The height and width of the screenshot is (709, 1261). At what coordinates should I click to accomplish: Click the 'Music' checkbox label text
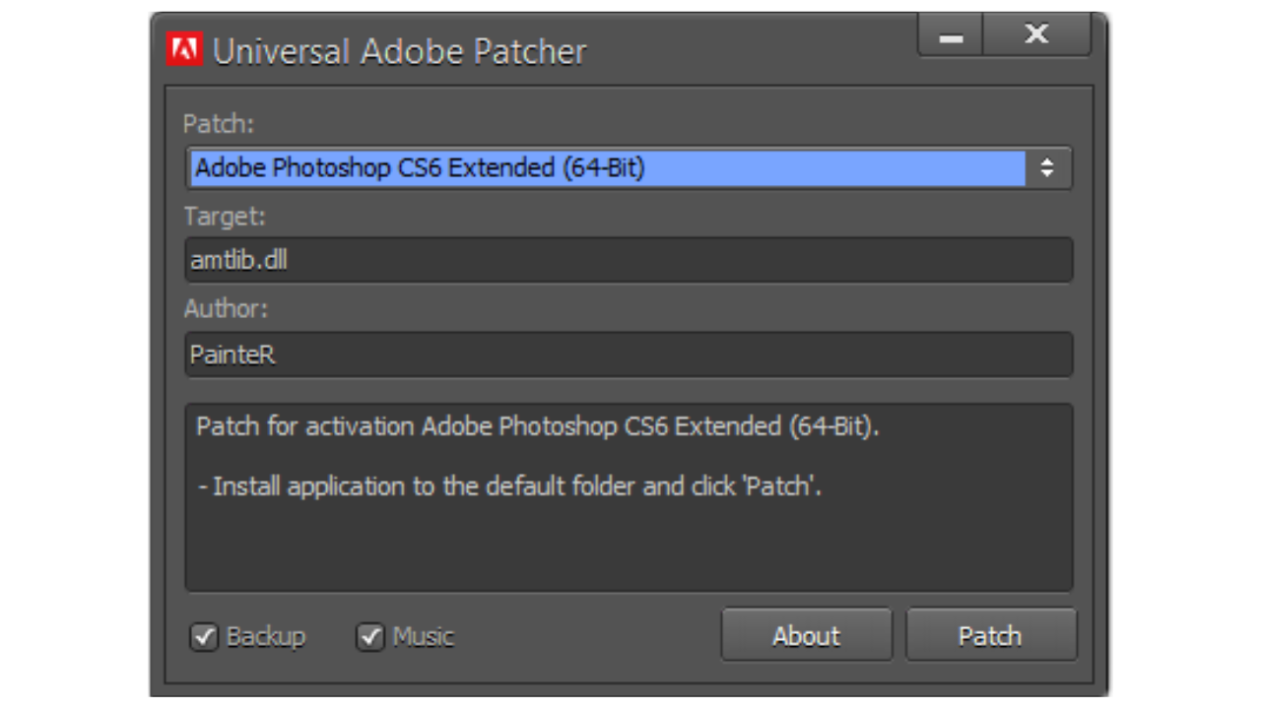coord(424,637)
